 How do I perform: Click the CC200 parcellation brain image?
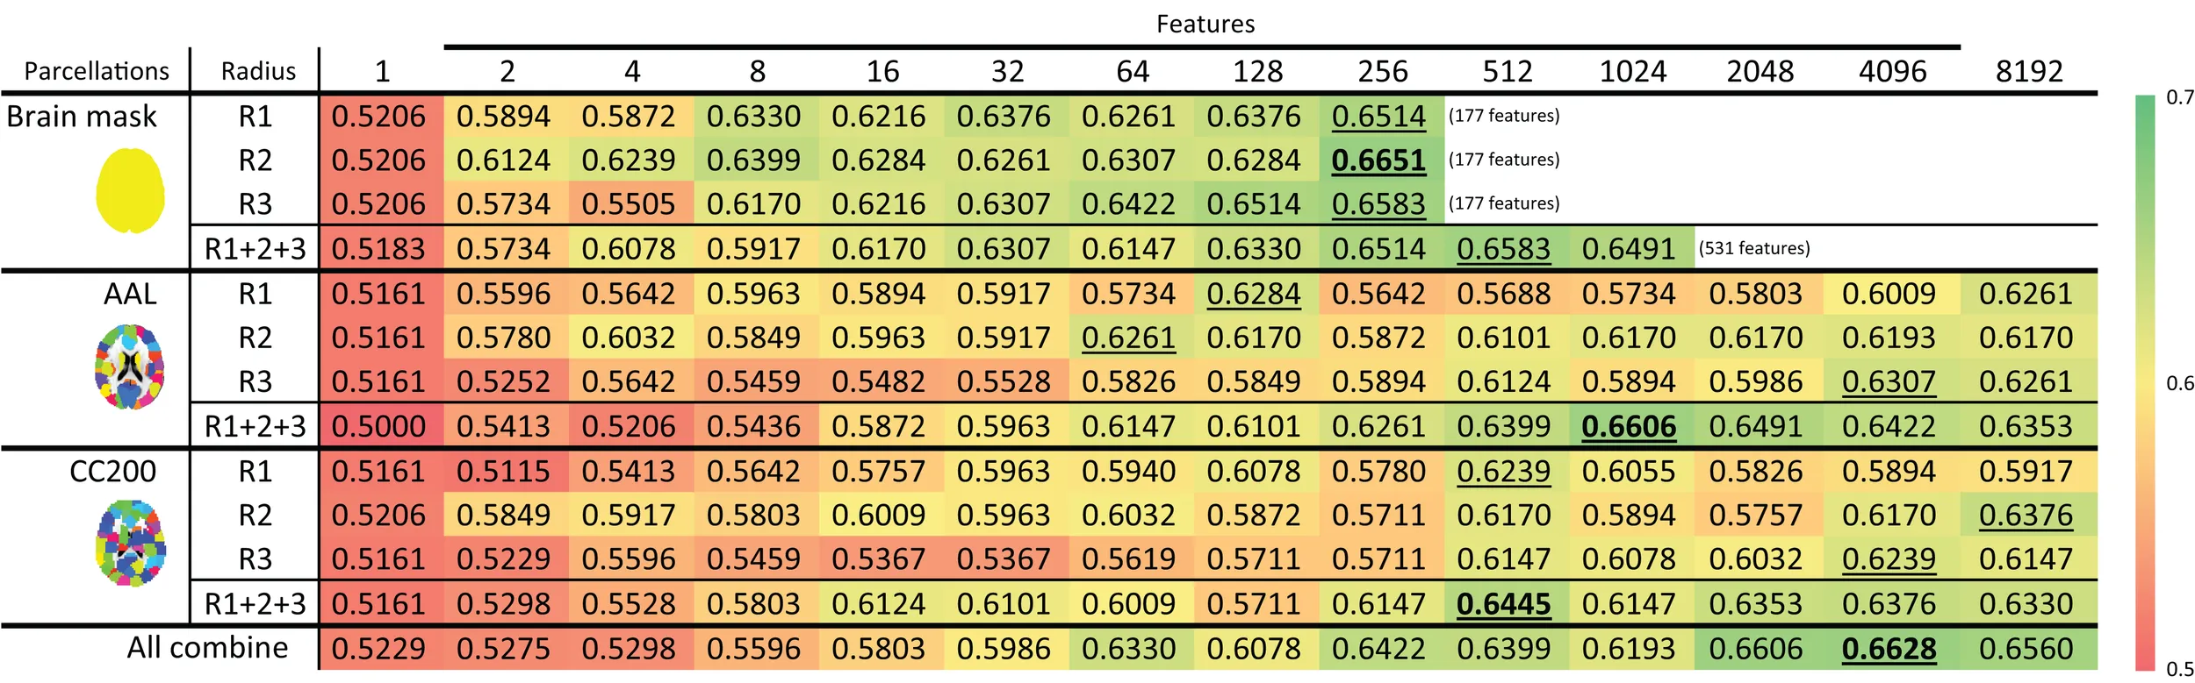pyautogui.click(x=130, y=544)
